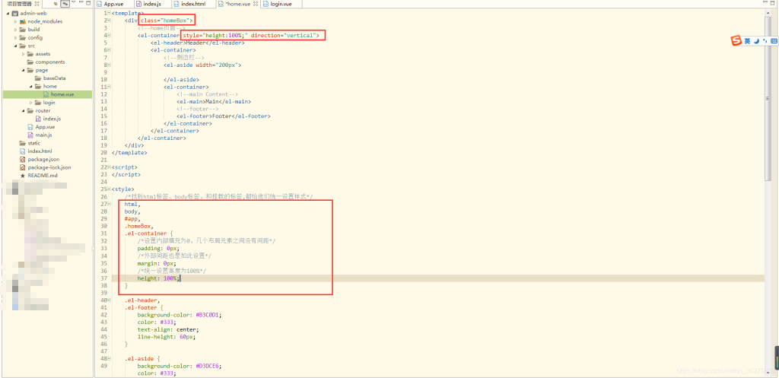779x378 pixels.
Task: Click link-with-editor icon in project panel
Action: (x=66, y=4)
